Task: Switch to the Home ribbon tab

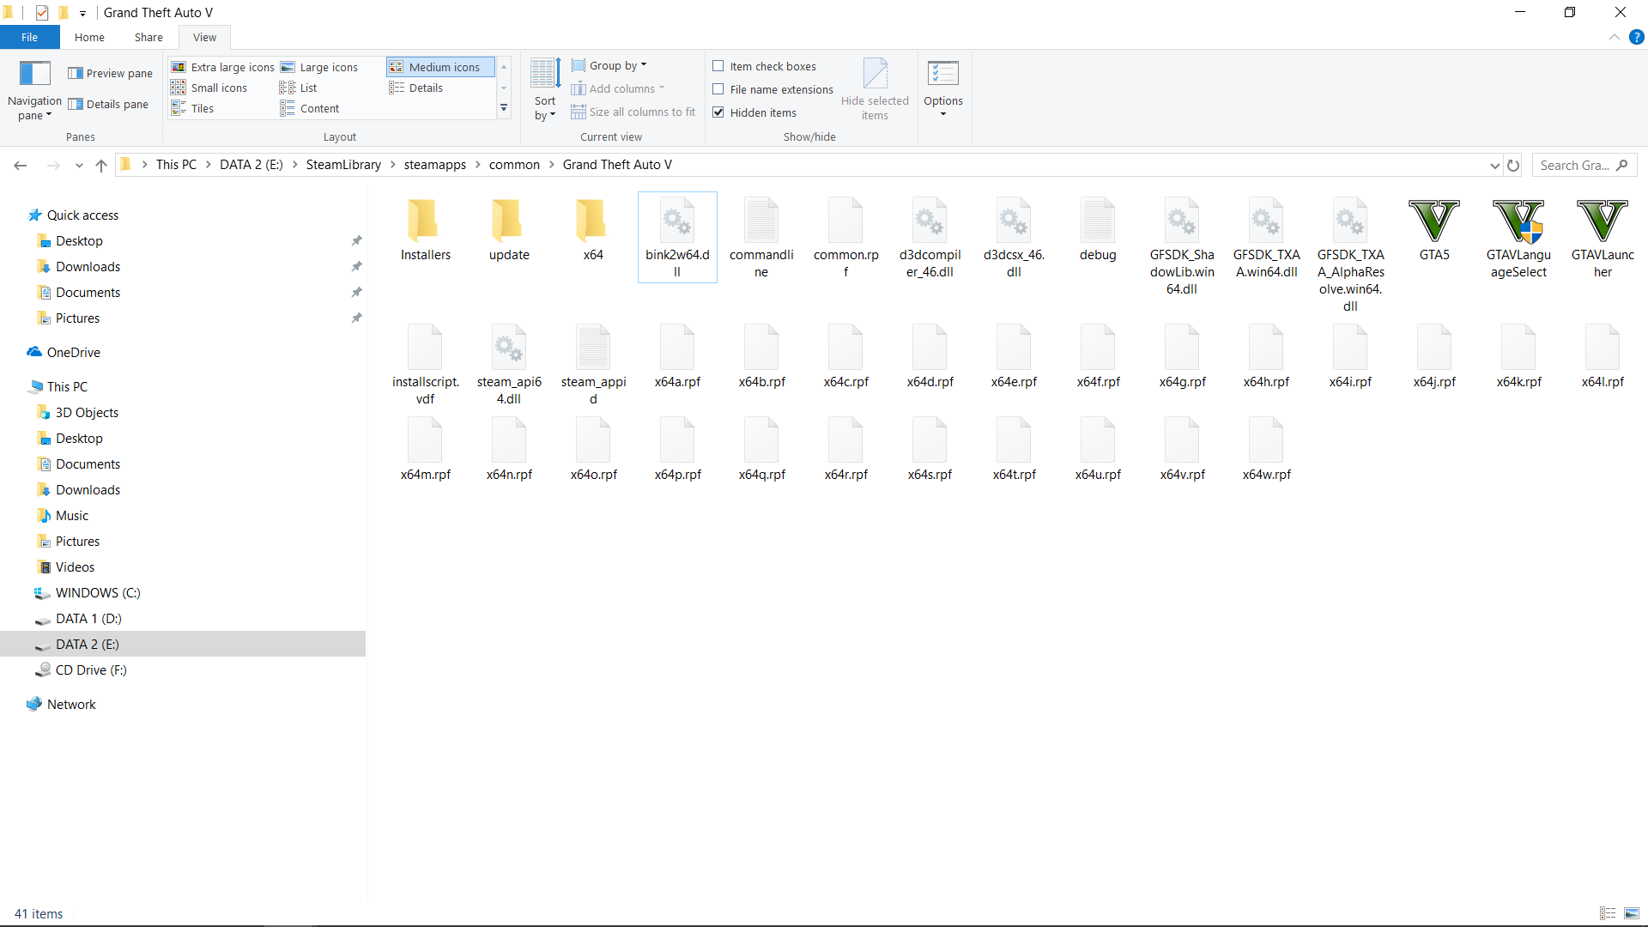Action: (89, 37)
